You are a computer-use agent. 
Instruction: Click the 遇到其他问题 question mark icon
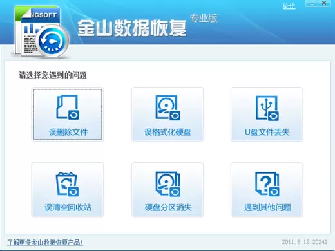tap(267, 184)
